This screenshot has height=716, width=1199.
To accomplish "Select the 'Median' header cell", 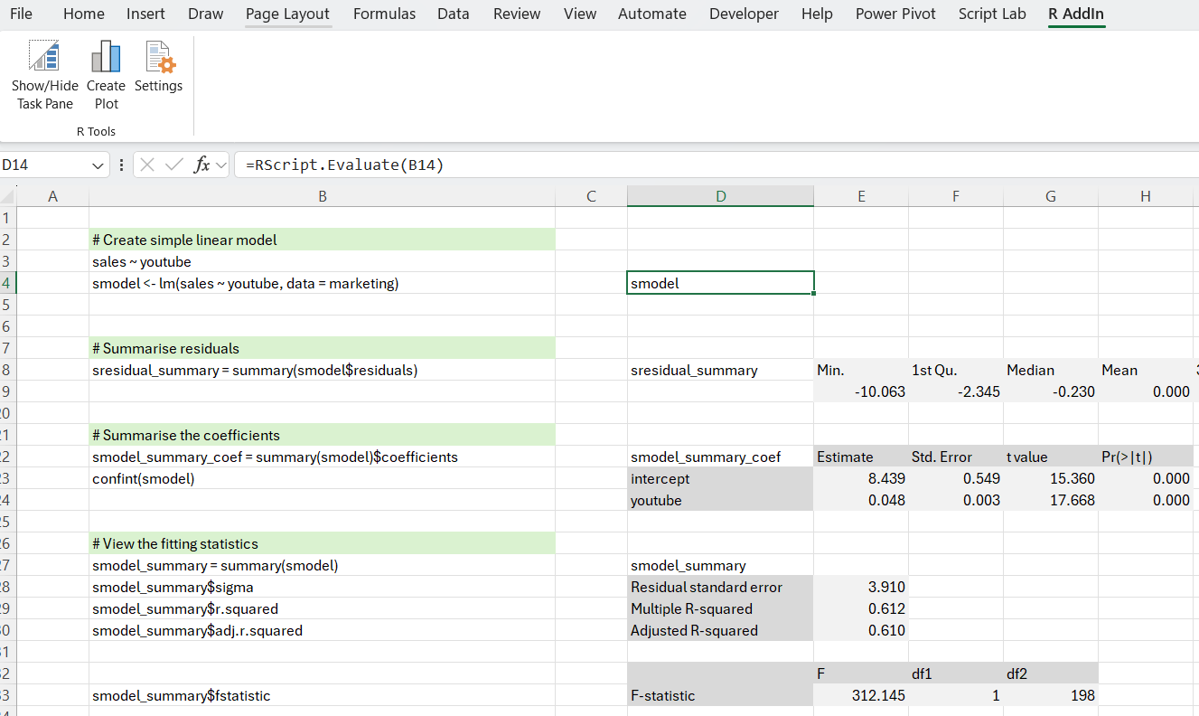I will coord(1051,370).
